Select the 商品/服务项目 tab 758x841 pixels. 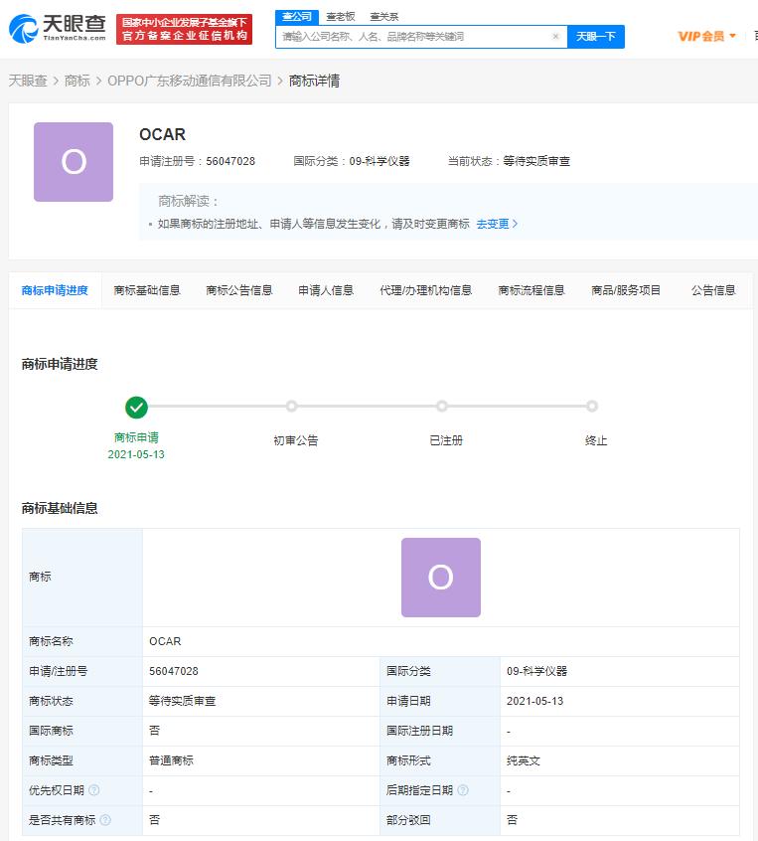(x=626, y=290)
